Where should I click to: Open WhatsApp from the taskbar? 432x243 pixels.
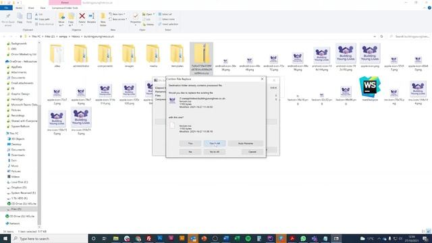pos(303,238)
